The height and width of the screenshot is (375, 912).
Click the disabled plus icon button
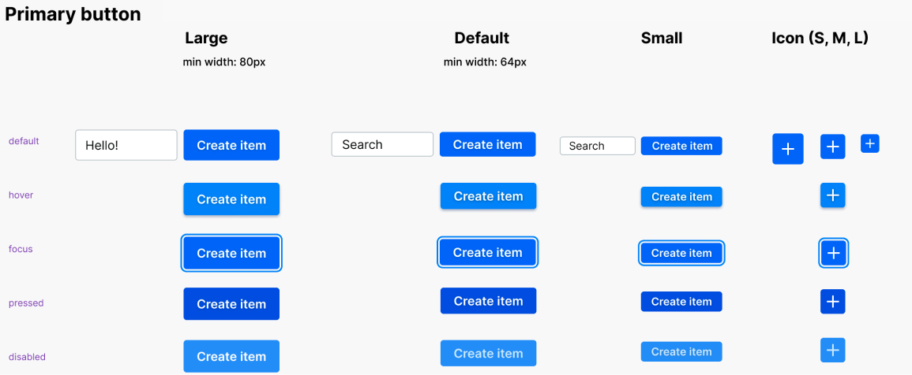pos(832,350)
